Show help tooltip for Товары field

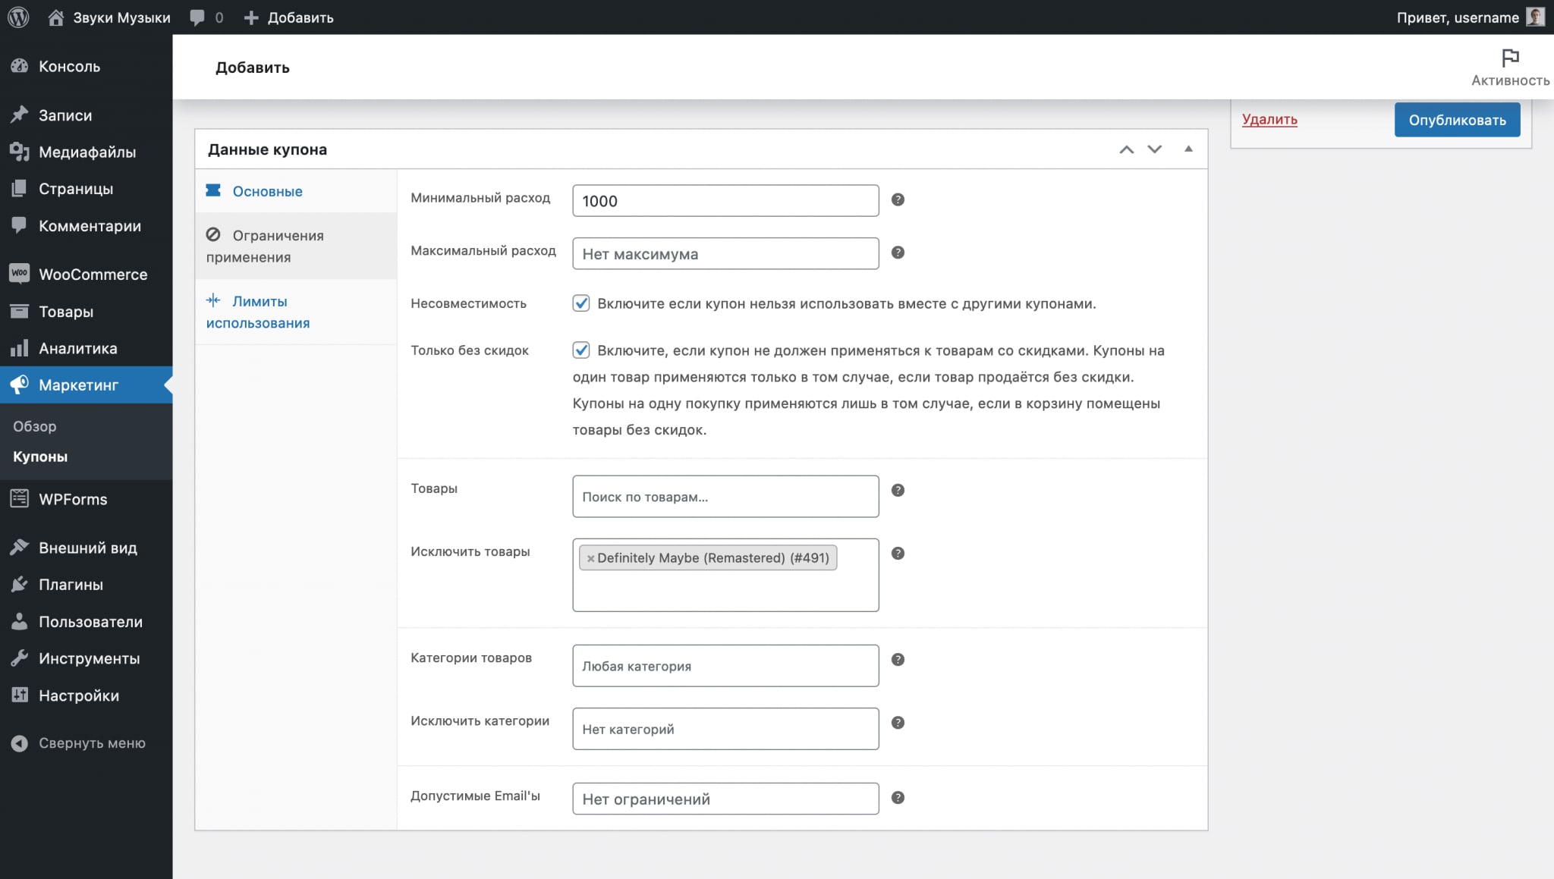(898, 490)
